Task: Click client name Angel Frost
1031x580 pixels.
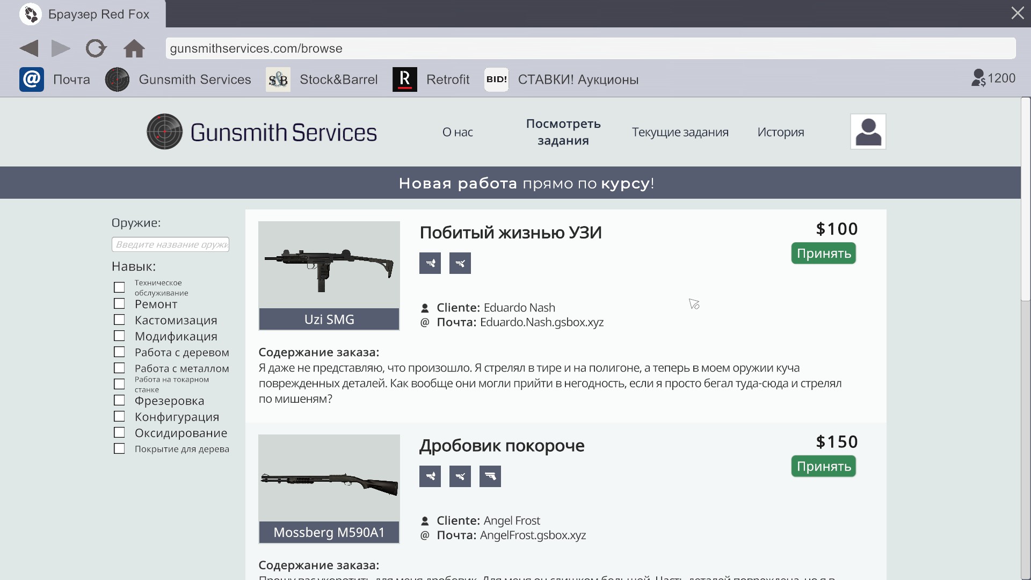Action: click(512, 521)
